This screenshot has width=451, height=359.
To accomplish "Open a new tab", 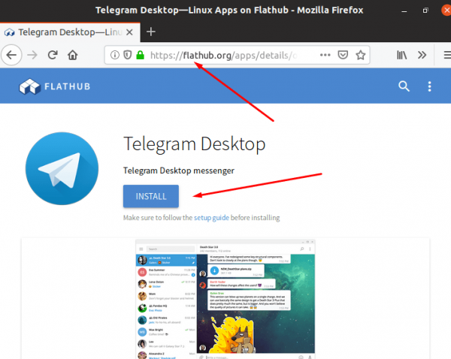I will 151,32.
